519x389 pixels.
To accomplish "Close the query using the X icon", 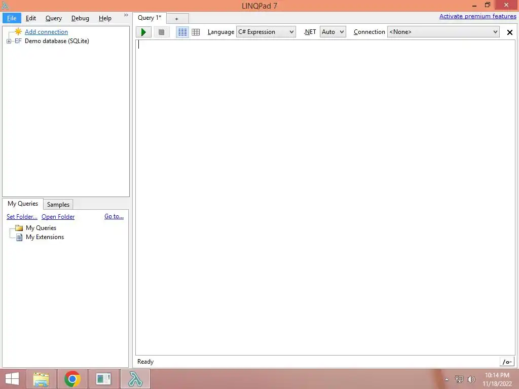I will (510, 32).
